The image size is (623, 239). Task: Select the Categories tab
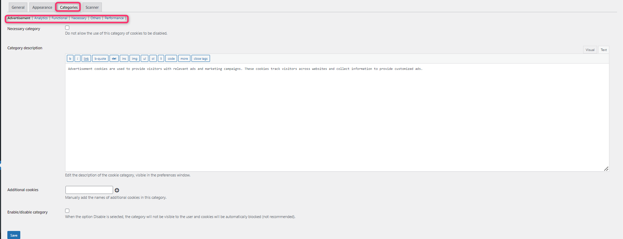coord(69,7)
